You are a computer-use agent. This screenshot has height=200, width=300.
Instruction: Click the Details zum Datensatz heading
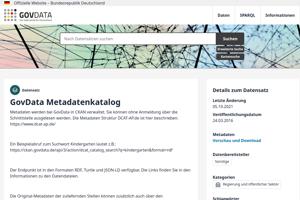(240, 90)
